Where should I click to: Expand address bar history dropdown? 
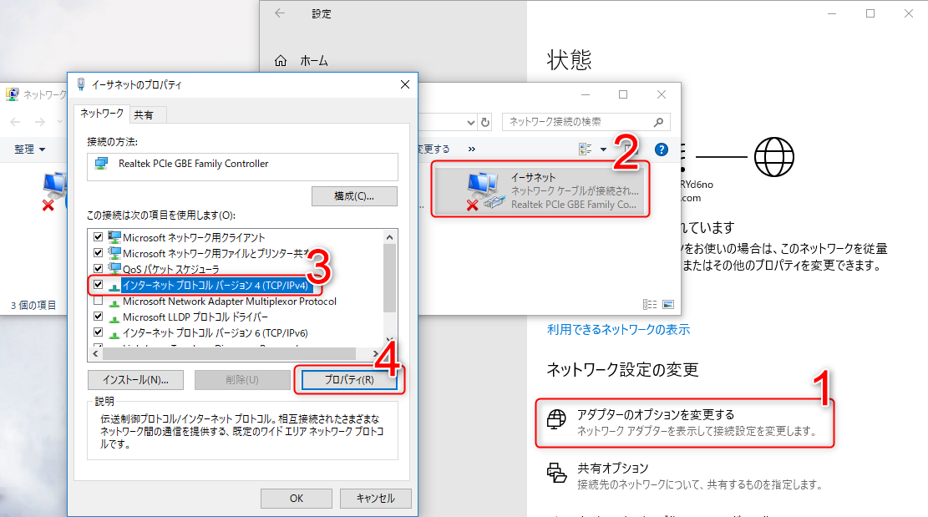[x=470, y=123]
